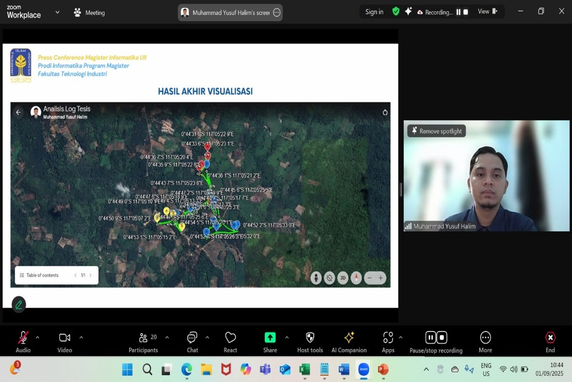
Task: Open the AI Companion sparkle icon
Action: pyautogui.click(x=349, y=338)
